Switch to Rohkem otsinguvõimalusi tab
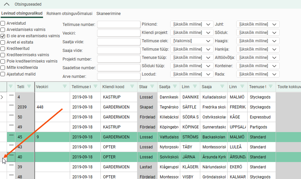Screen dimensions: 301x179 pyautogui.click(x=69, y=14)
